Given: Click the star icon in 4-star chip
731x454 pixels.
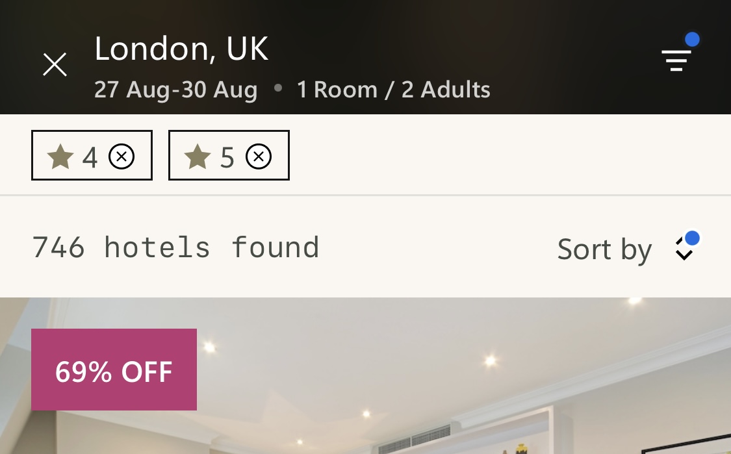Looking at the screenshot, I should click(x=60, y=157).
